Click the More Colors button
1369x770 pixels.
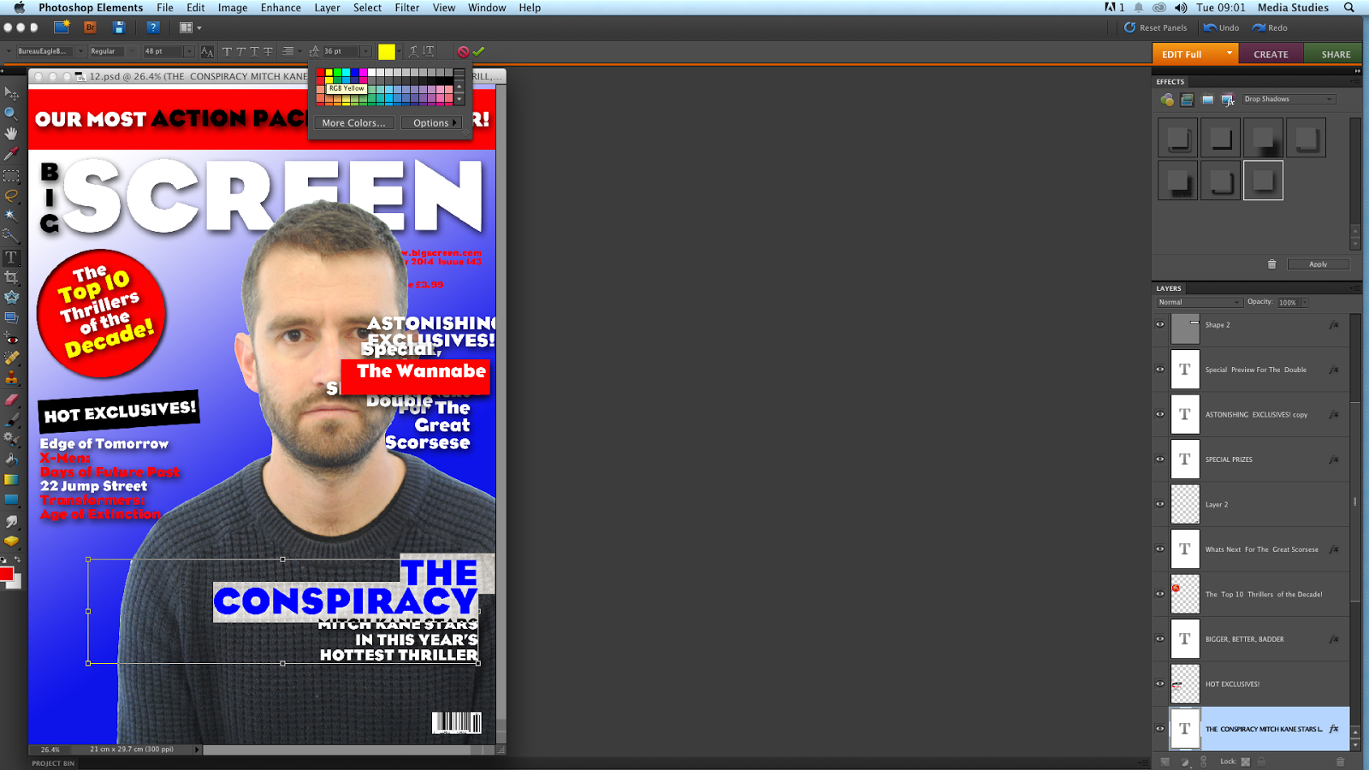tap(354, 123)
